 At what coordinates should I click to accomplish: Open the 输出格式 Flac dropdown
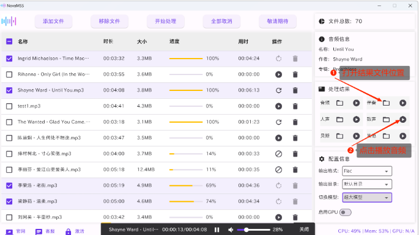click(x=367, y=171)
